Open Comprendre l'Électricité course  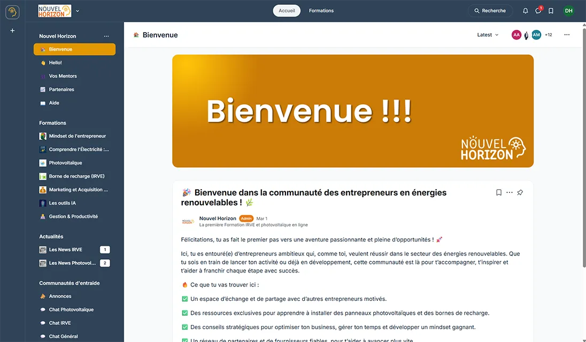click(x=74, y=150)
